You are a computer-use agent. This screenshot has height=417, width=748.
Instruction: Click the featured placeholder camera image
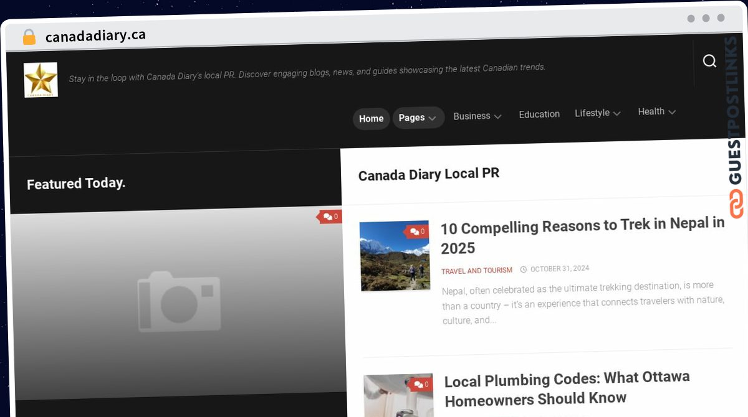[178, 302]
